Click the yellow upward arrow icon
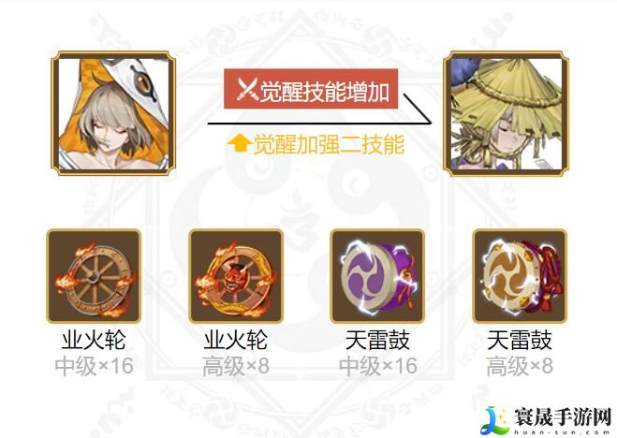Image resolution: width=617 pixels, height=438 pixels. [x=240, y=142]
